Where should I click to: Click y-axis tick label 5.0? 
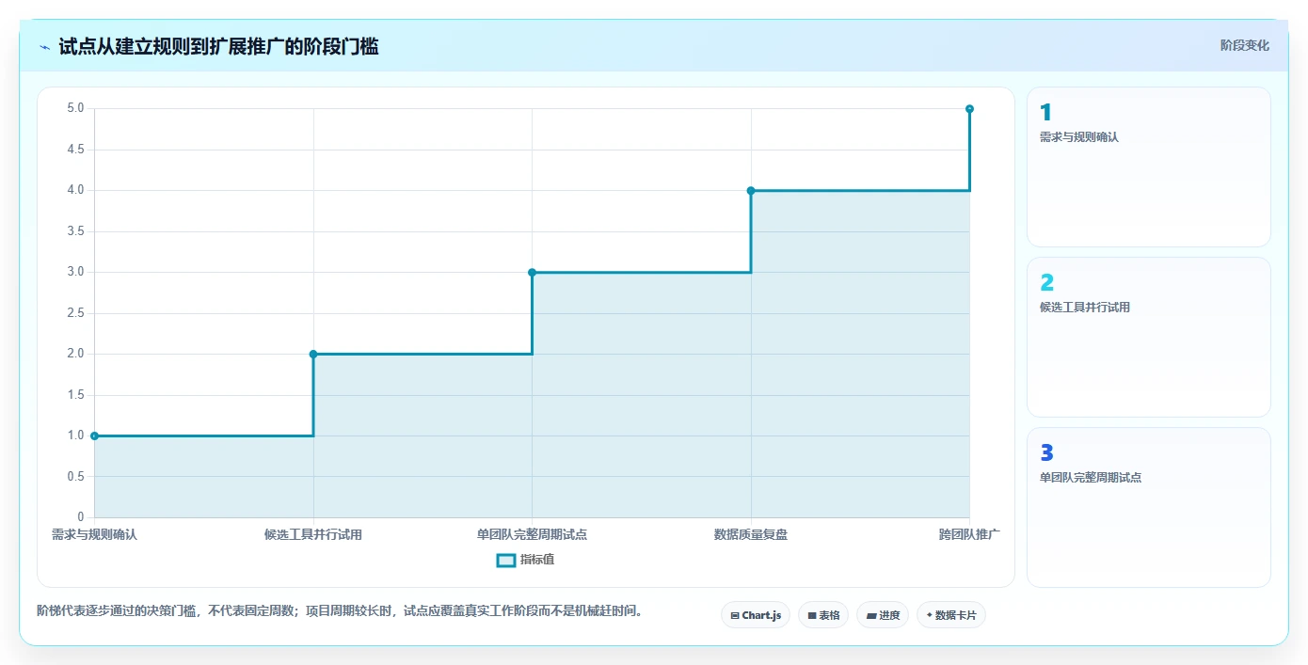(x=75, y=108)
